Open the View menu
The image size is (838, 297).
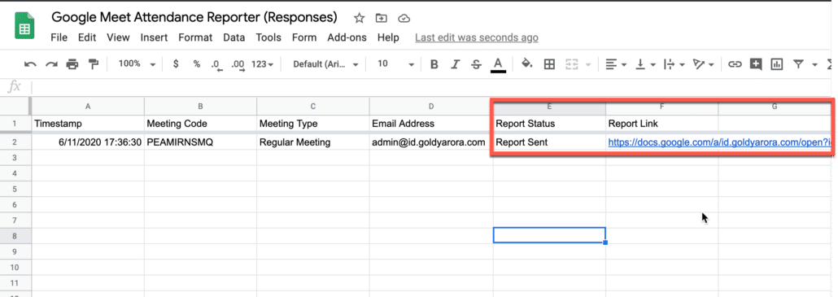point(118,37)
